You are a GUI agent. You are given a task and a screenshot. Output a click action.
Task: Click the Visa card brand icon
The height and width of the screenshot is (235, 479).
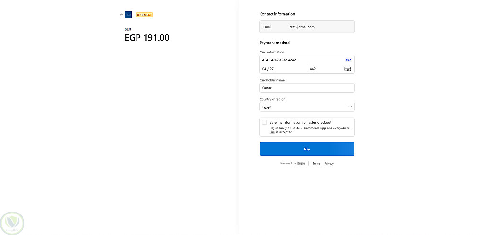coord(348,60)
